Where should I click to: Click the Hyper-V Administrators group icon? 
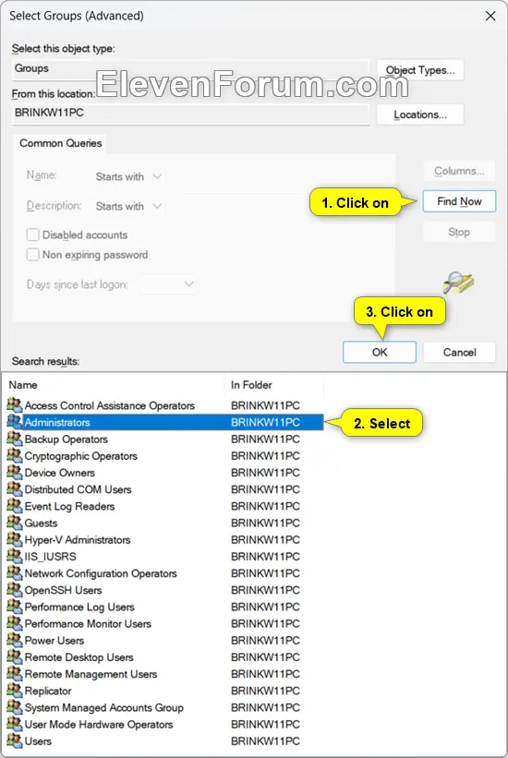[15, 539]
